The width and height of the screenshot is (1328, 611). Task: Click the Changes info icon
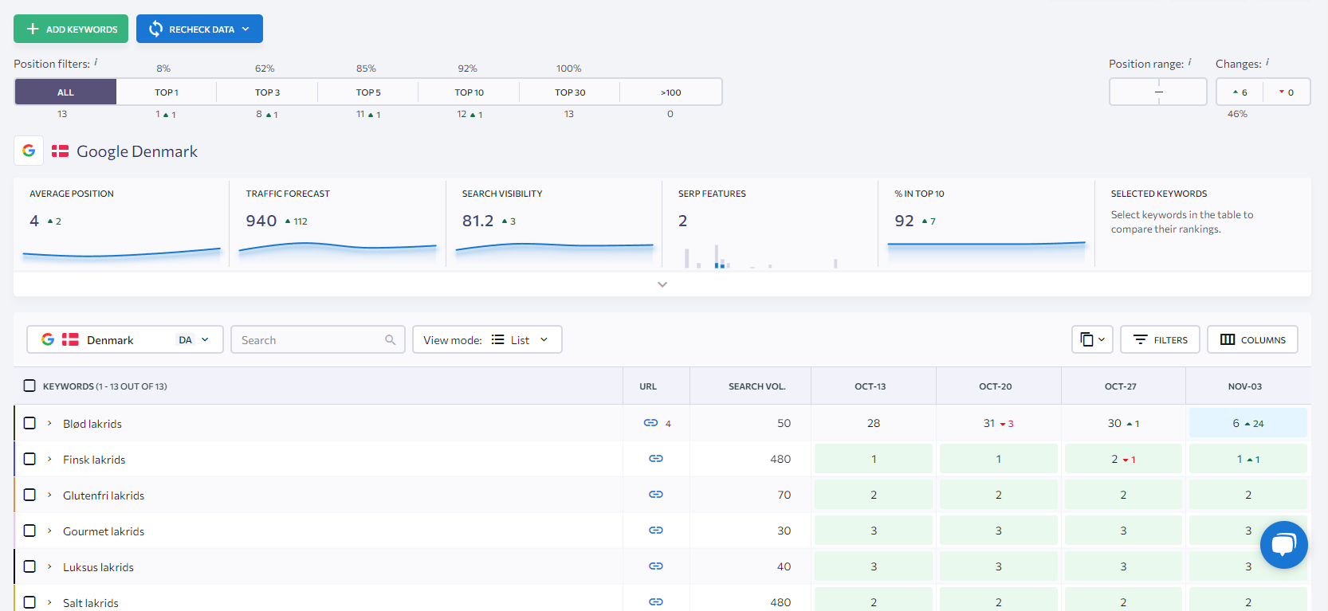tap(1267, 62)
